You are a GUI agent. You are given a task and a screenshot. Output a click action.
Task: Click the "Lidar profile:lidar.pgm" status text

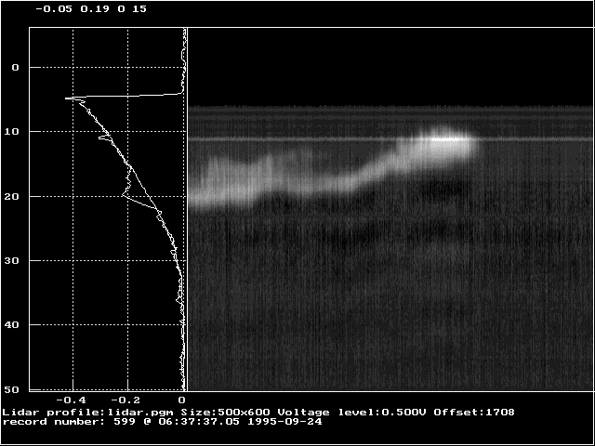[x=88, y=413]
